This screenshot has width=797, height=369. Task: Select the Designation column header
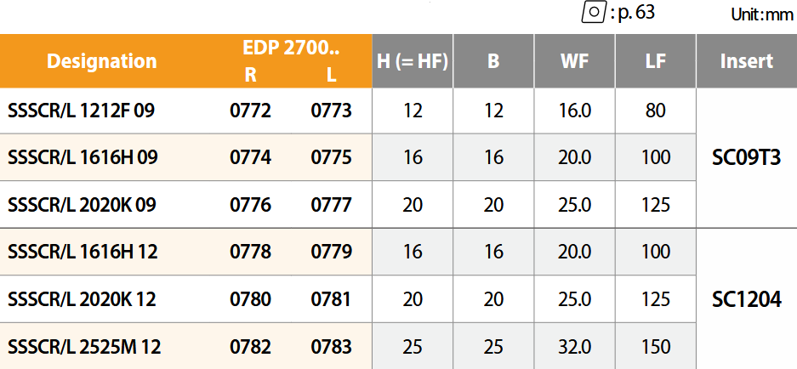click(x=102, y=61)
